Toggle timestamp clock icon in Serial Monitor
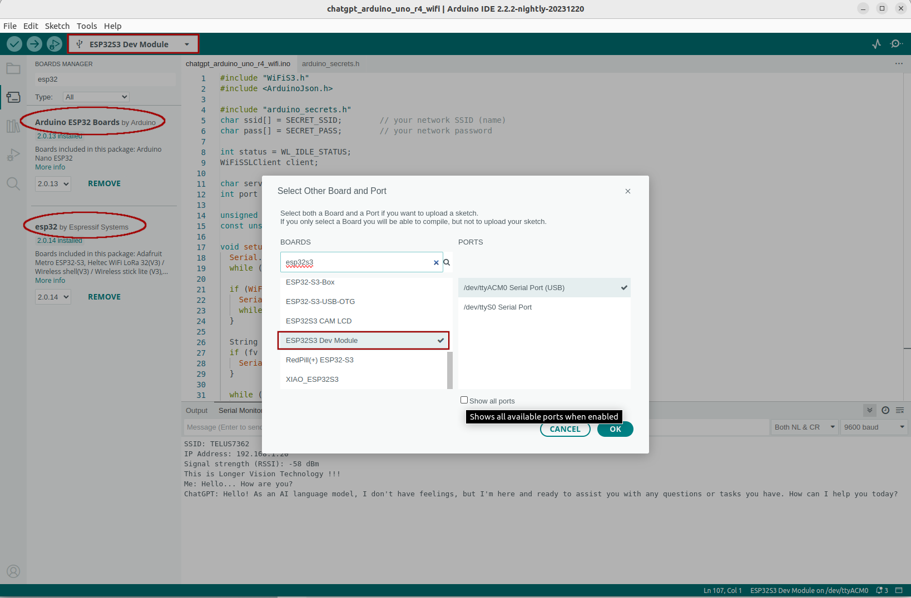The width and height of the screenshot is (911, 598). pos(885,410)
